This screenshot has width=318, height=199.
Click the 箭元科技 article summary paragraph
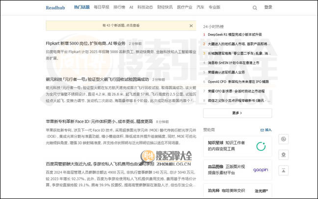tap(121, 94)
